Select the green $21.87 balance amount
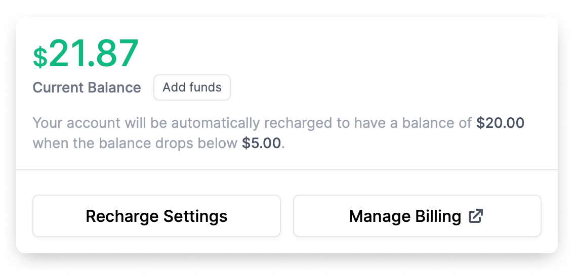Screen dimensions: 574x280 click(86, 54)
